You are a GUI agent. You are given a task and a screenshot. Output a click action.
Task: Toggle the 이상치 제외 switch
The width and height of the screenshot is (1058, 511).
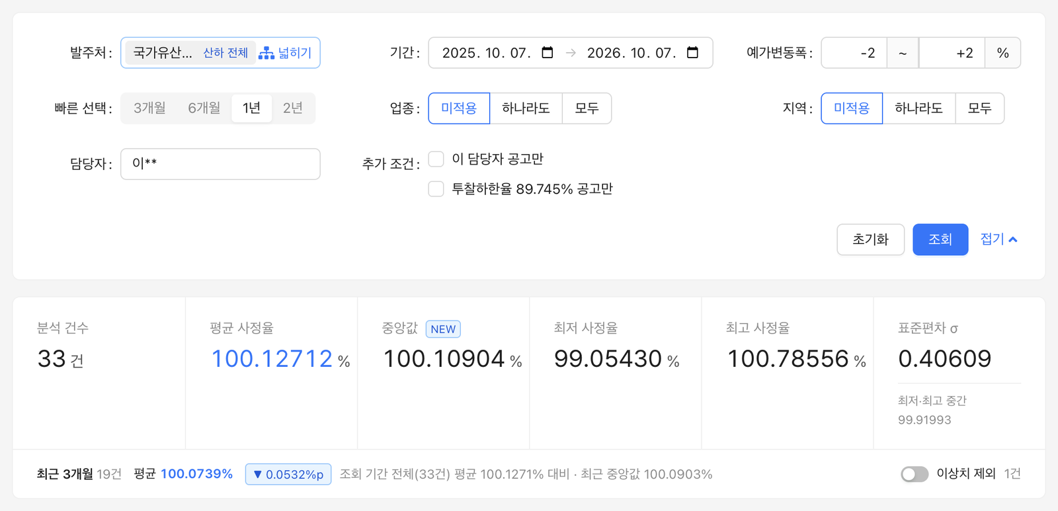[915, 474]
